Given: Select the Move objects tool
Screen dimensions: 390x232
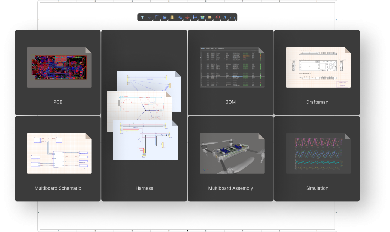Looking at the screenshot, I should click(150, 17).
